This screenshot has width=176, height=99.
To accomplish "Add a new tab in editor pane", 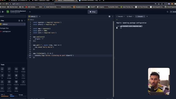I will [40, 16].
